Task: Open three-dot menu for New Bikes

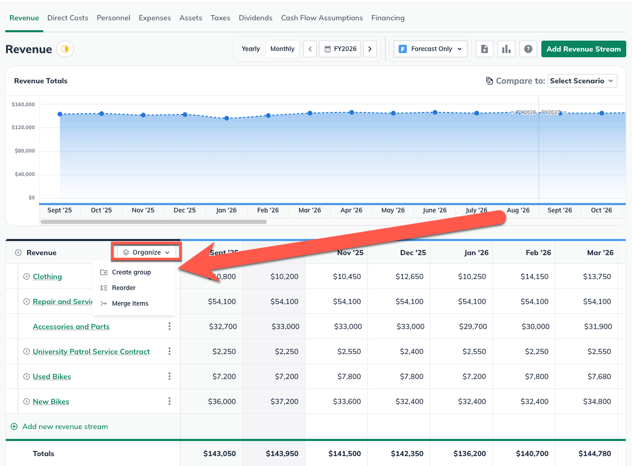Action: click(169, 401)
